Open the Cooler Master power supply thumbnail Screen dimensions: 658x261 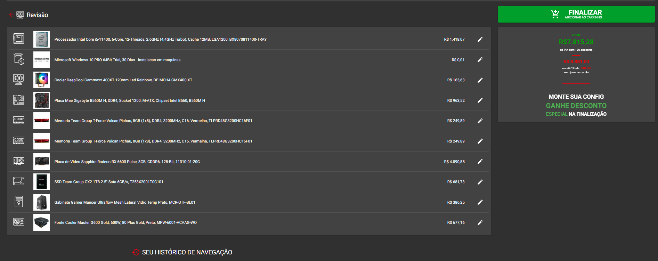pos(42,222)
